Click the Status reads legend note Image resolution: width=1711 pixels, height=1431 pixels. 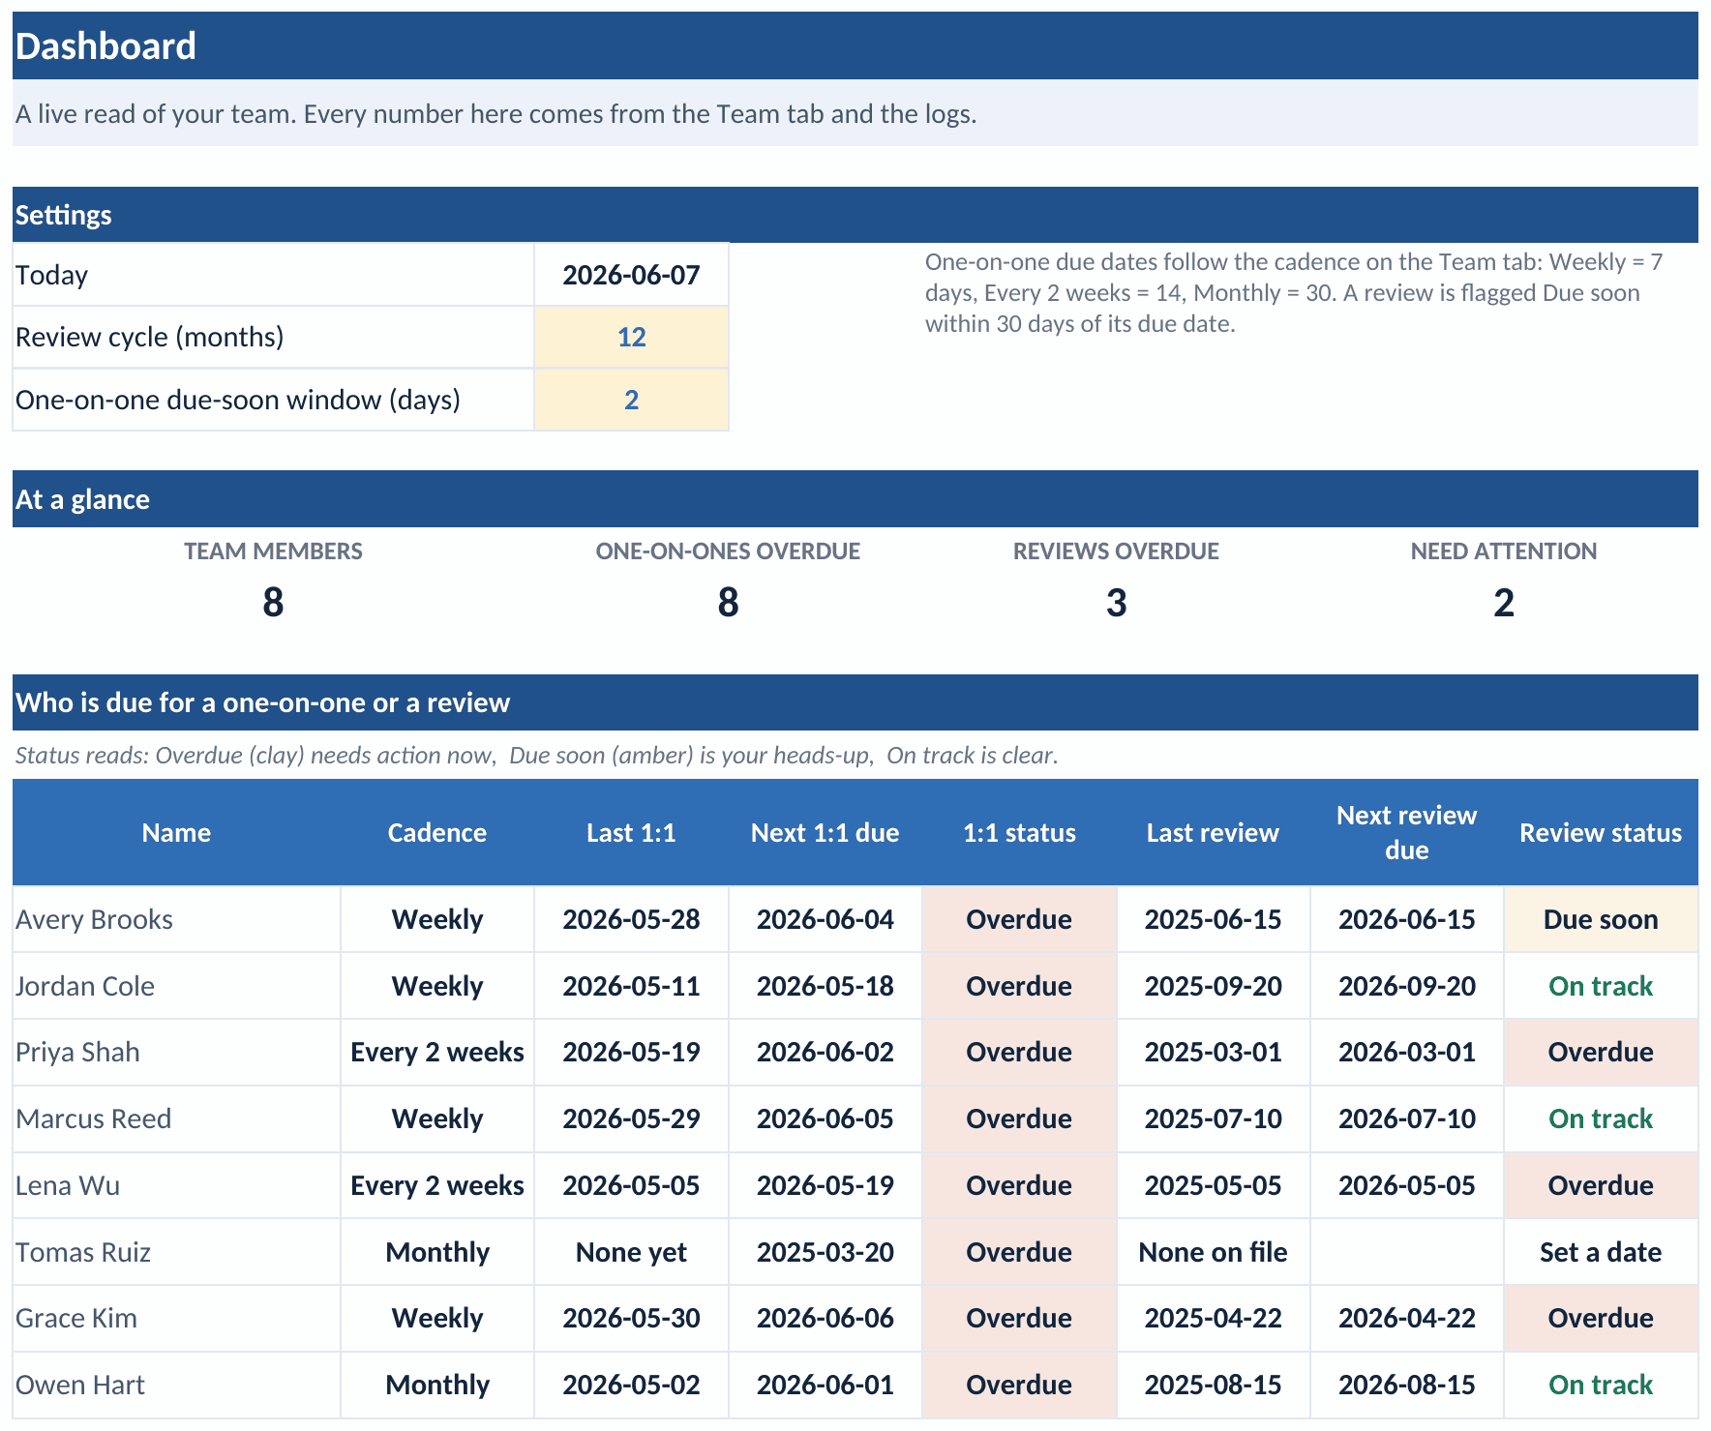click(536, 755)
